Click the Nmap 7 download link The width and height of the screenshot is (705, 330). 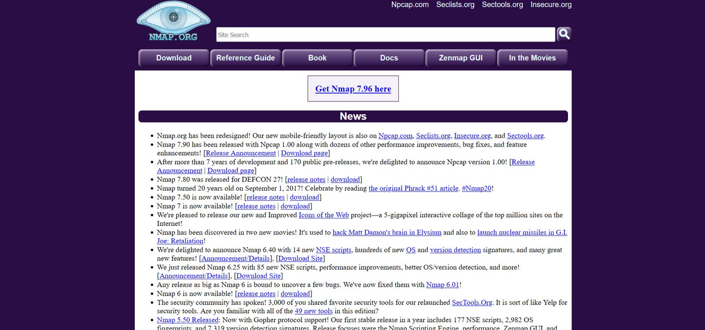point(295,206)
